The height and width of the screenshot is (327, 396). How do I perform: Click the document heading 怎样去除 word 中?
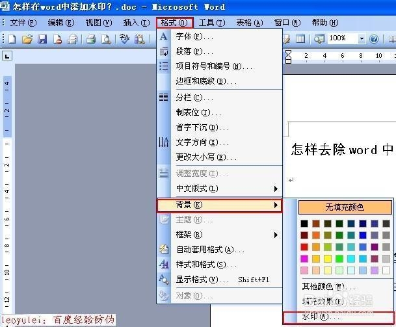(x=342, y=150)
